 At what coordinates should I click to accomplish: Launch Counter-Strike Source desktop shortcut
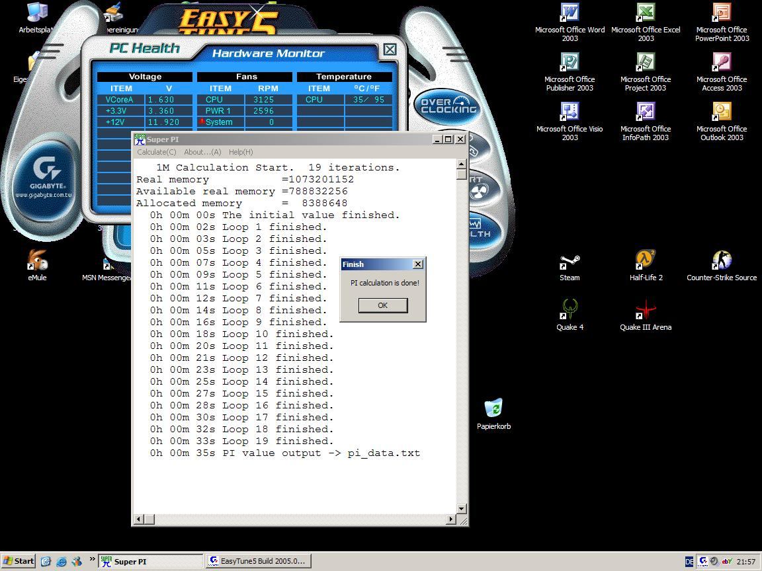[722, 266]
